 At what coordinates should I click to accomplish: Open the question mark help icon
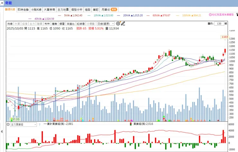[40, 125]
